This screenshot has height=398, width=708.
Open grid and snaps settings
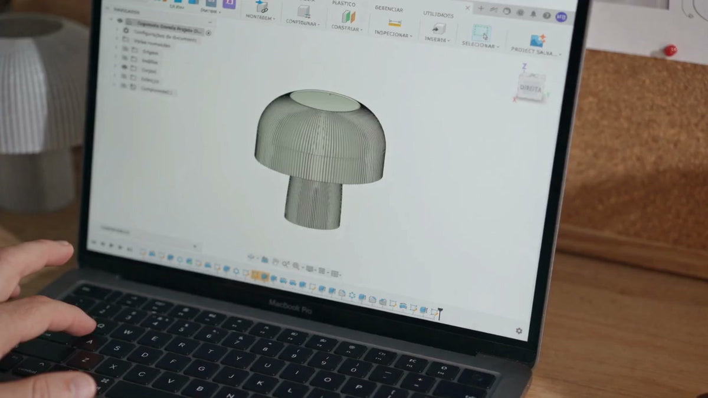[322, 271]
